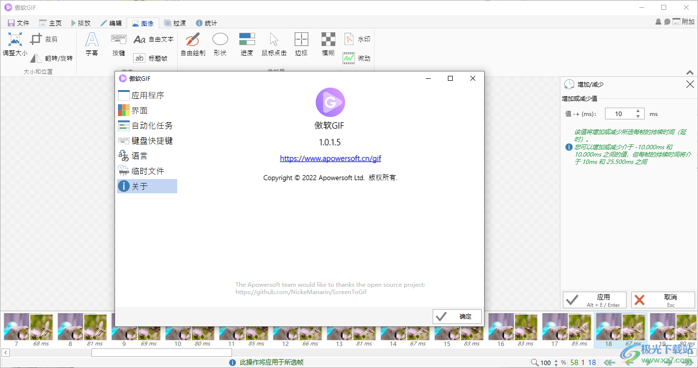Click Apply (应用) in the side panel
The height and width of the screenshot is (368, 698).
pos(595,300)
